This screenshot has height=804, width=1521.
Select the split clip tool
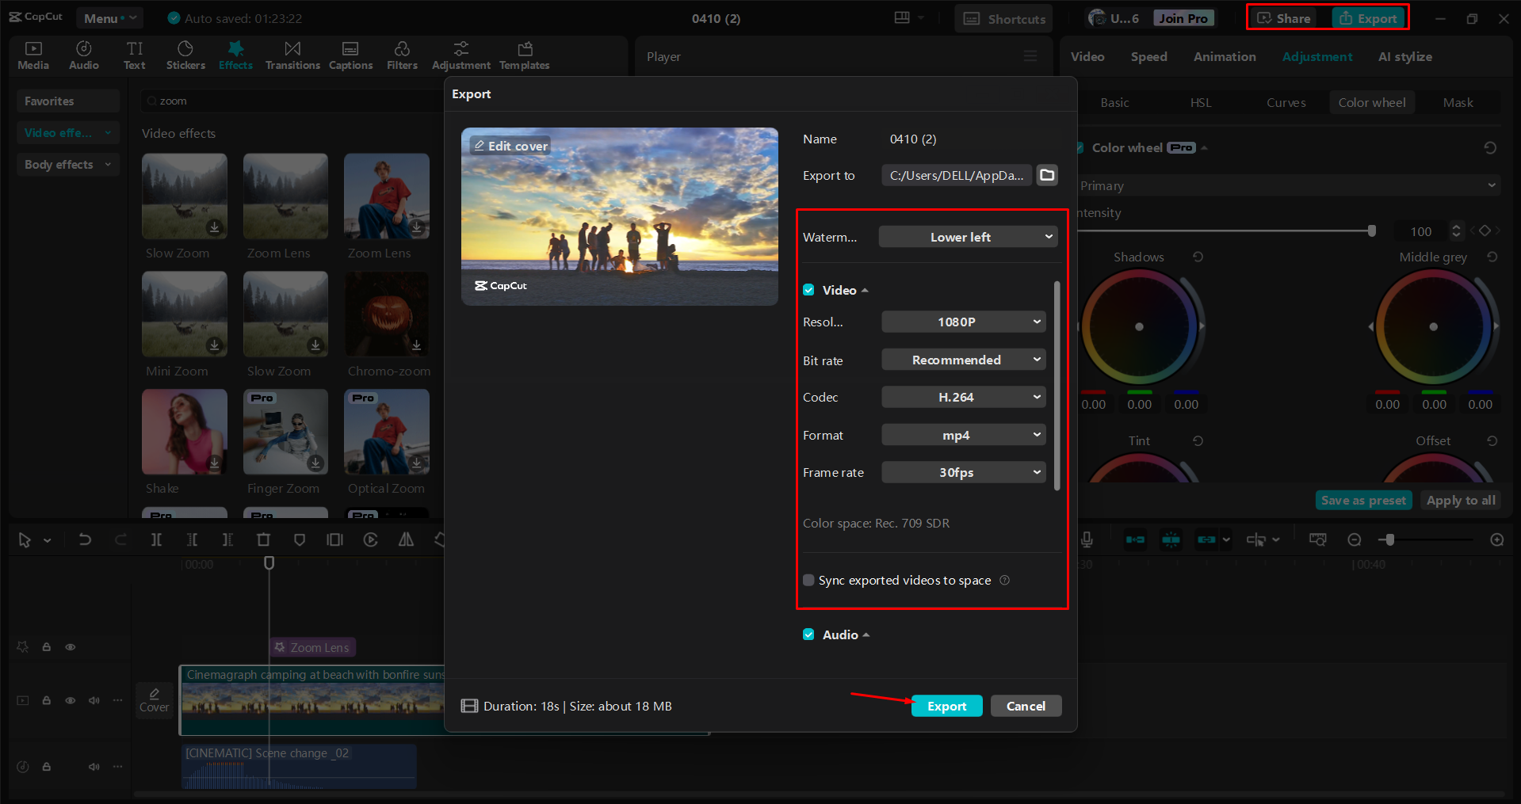coord(156,539)
